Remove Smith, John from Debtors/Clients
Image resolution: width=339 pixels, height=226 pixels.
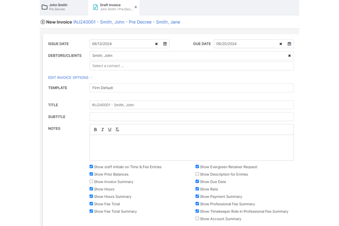pos(289,56)
